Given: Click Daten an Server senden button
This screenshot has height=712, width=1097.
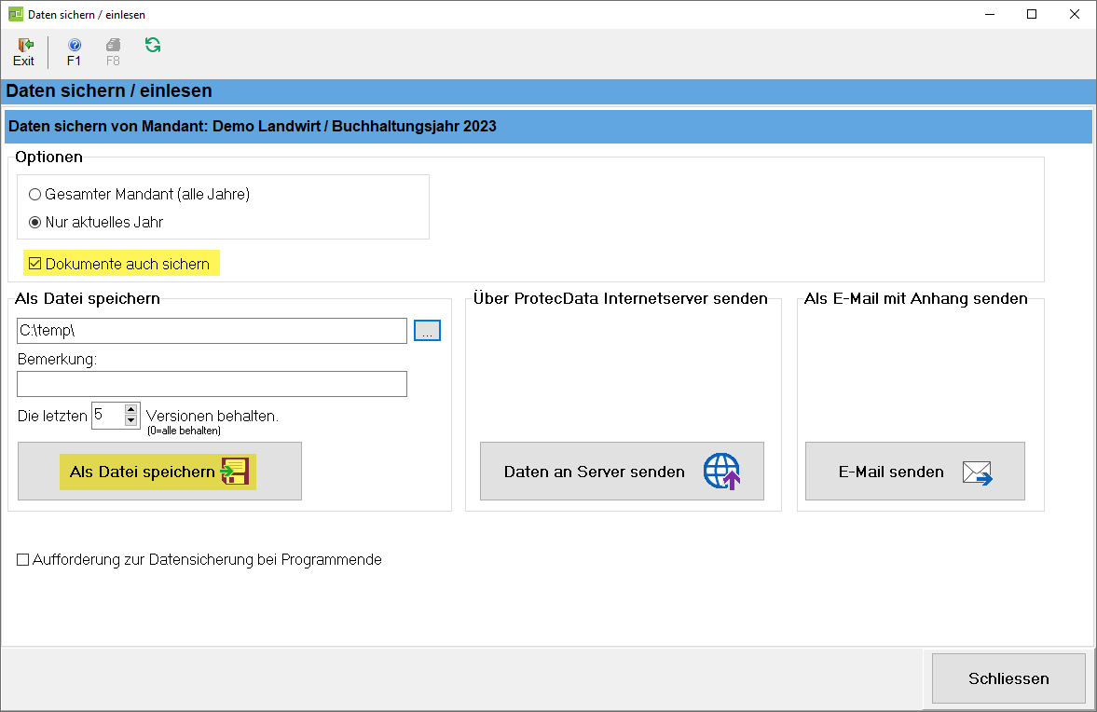Looking at the screenshot, I should point(622,472).
